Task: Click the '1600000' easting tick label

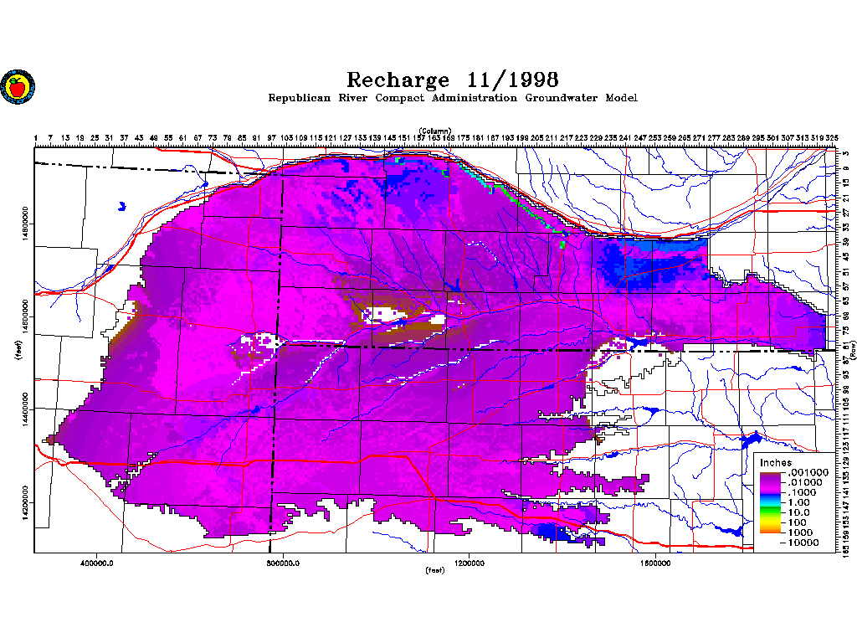Action: (x=654, y=563)
